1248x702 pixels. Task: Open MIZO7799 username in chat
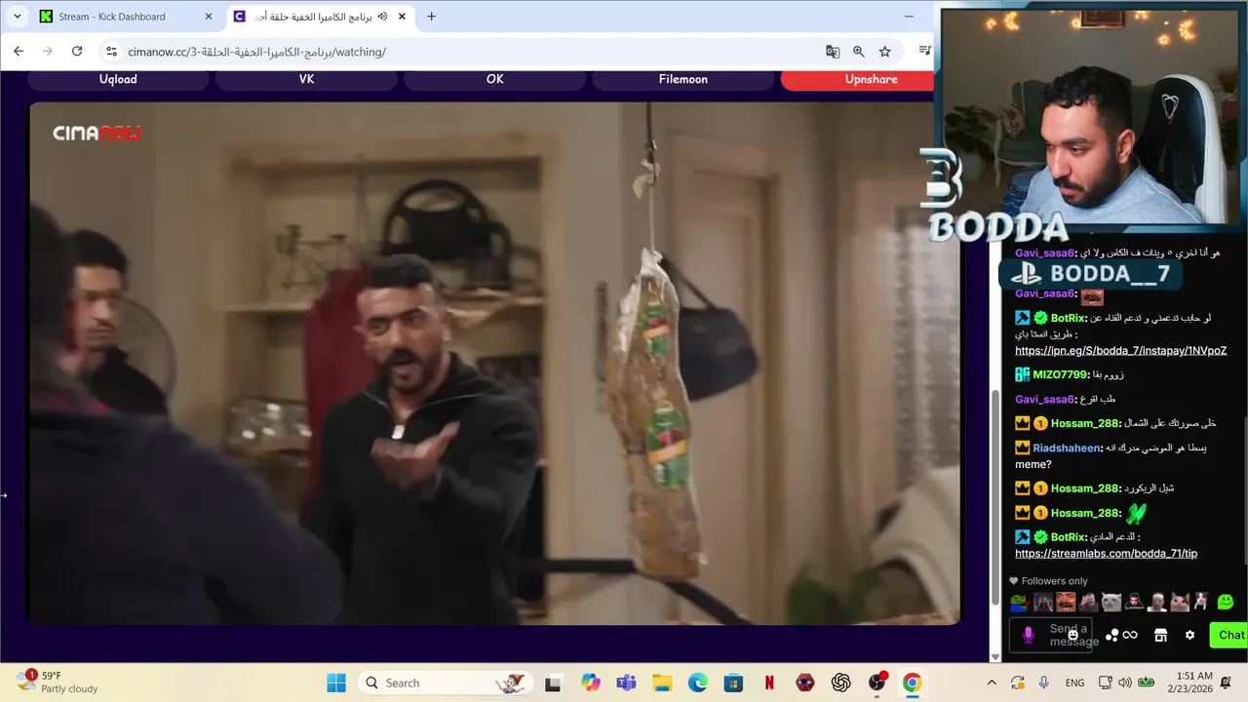pyautogui.click(x=1060, y=374)
